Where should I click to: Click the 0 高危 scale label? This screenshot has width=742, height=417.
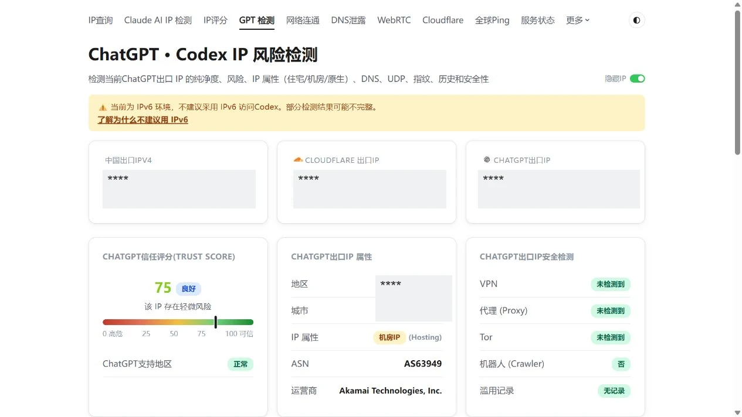(113, 334)
